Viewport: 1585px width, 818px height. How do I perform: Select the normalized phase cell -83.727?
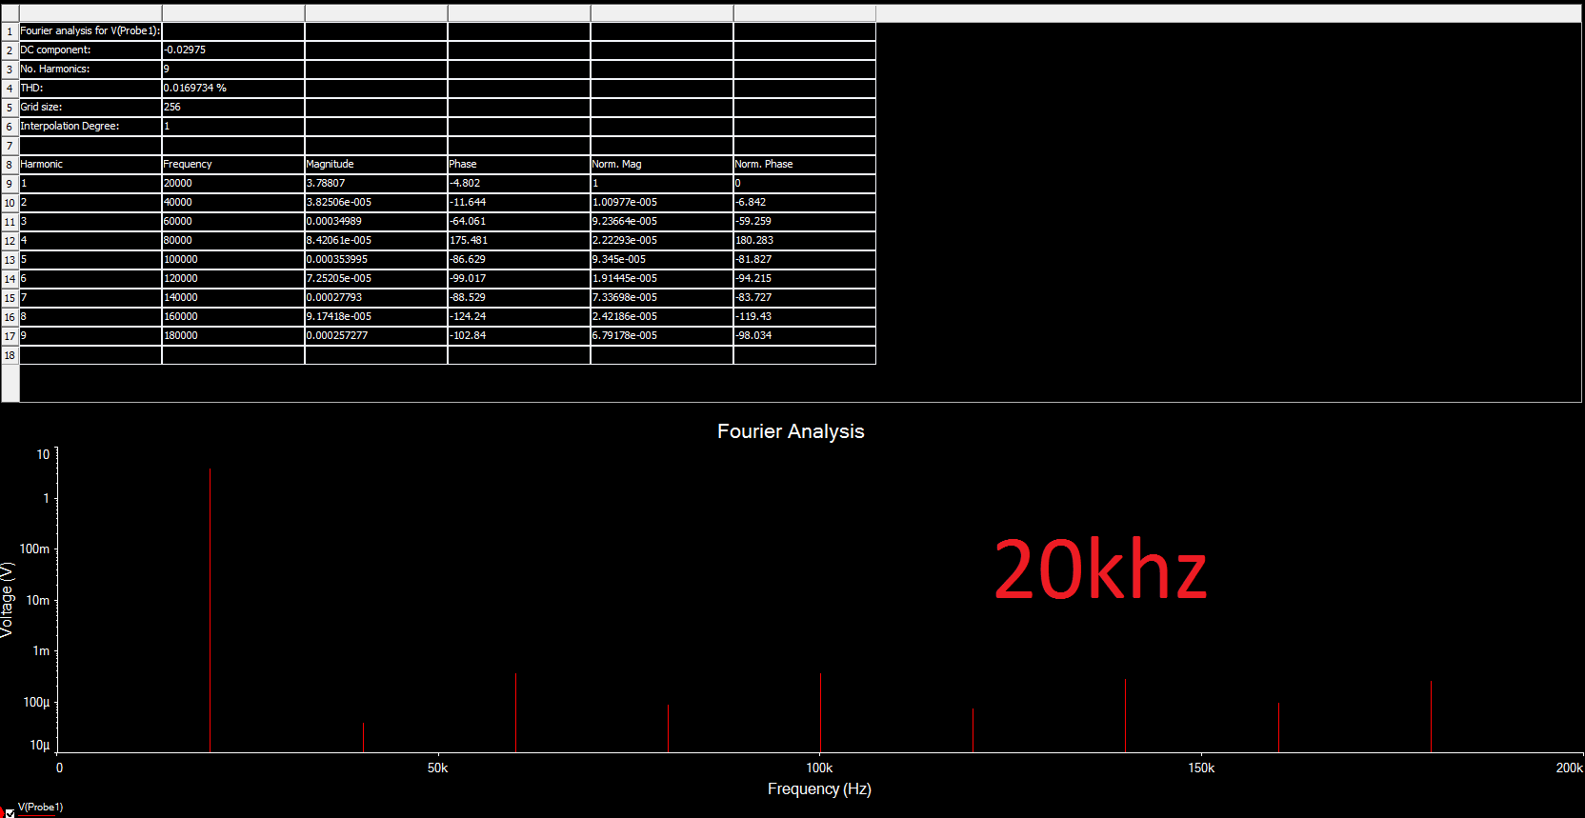805,298
